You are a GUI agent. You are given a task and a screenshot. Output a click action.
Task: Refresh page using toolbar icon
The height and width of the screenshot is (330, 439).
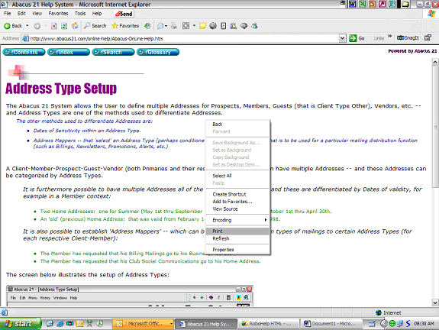tap(64, 26)
